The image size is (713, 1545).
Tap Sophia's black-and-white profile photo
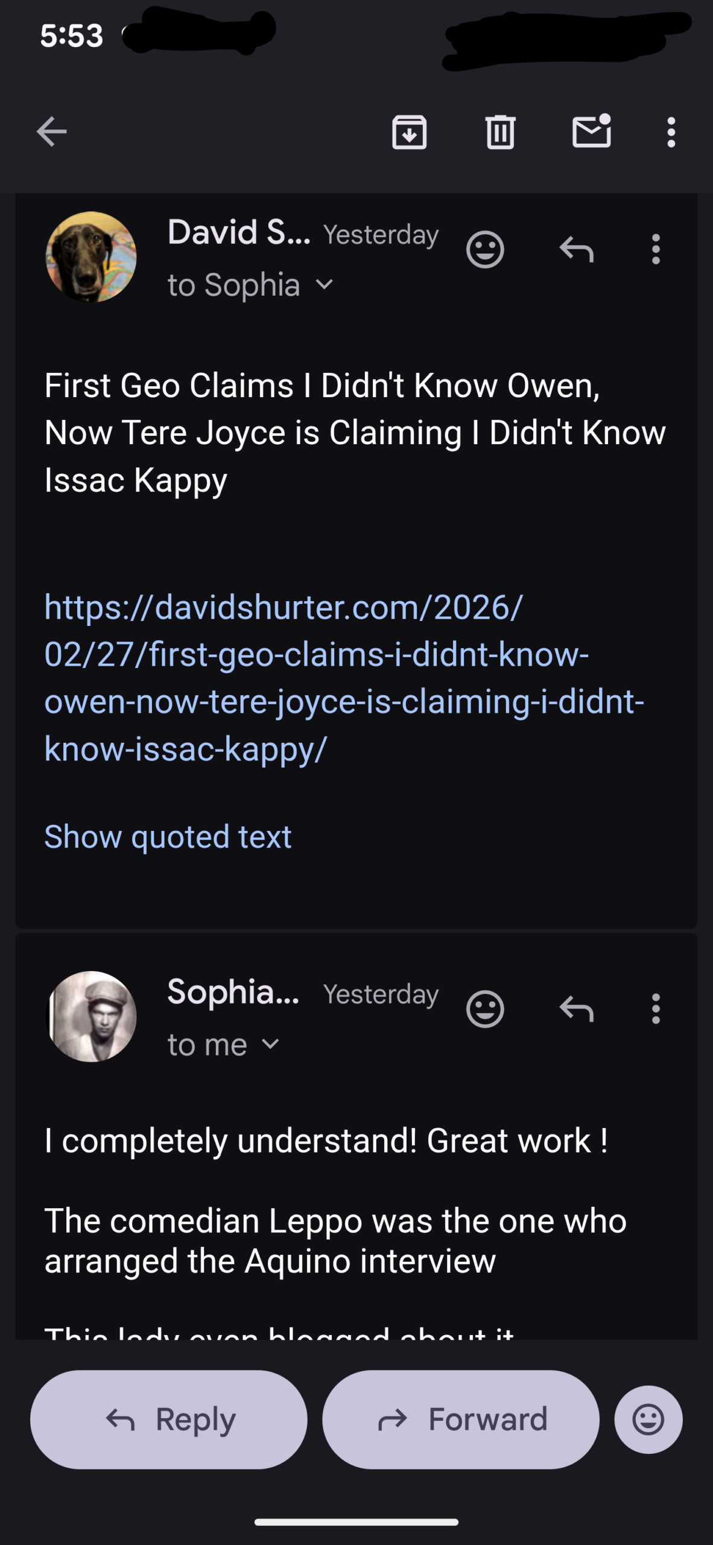91,1016
